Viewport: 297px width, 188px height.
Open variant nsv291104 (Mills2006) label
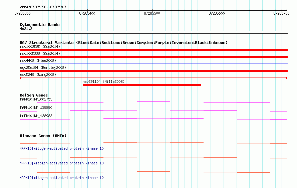(x=103, y=82)
